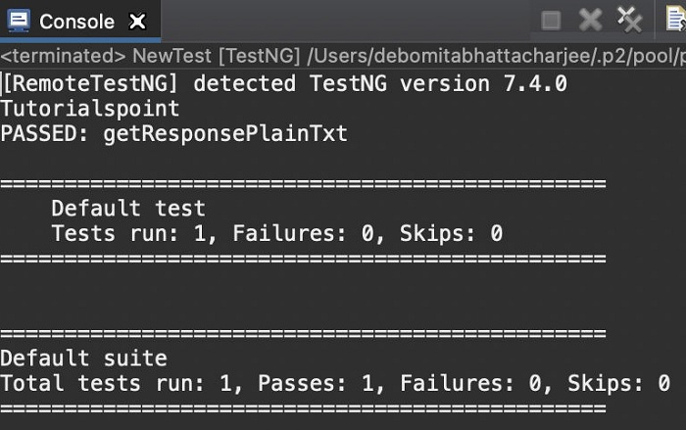
Task: Click the word PASSED in the output
Action: point(45,134)
